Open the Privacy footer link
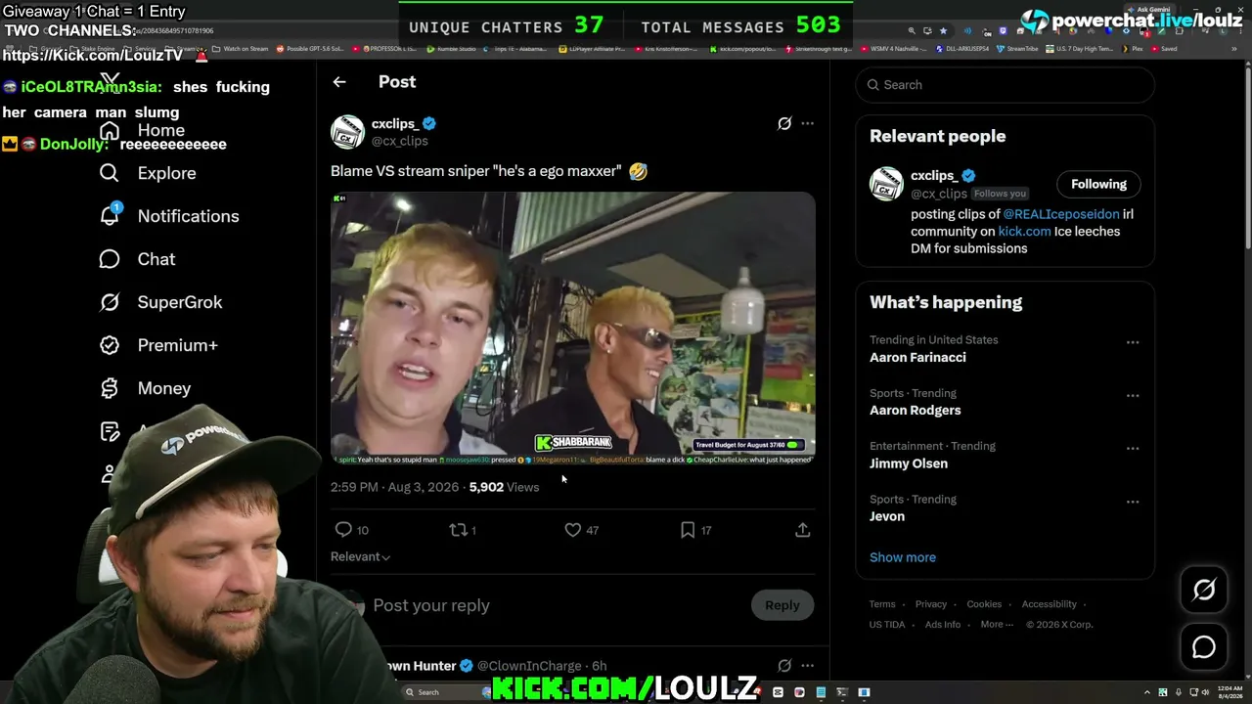This screenshot has width=1252, height=704. pos(931,604)
